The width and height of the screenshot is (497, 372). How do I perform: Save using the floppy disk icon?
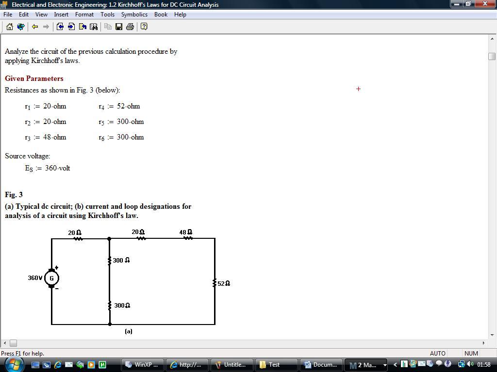click(119, 27)
